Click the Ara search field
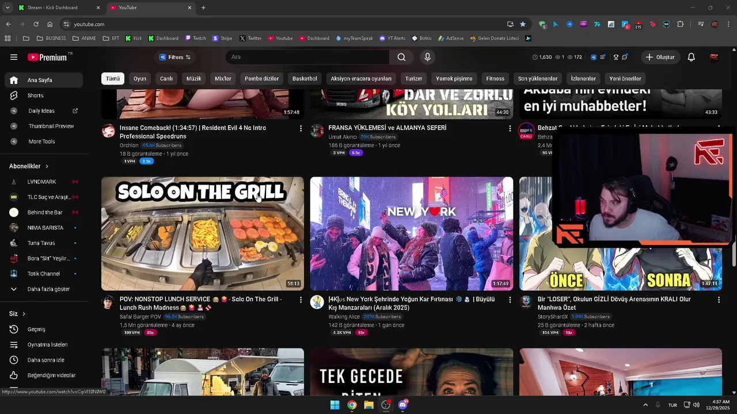The width and height of the screenshot is (737, 414). pos(307,57)
